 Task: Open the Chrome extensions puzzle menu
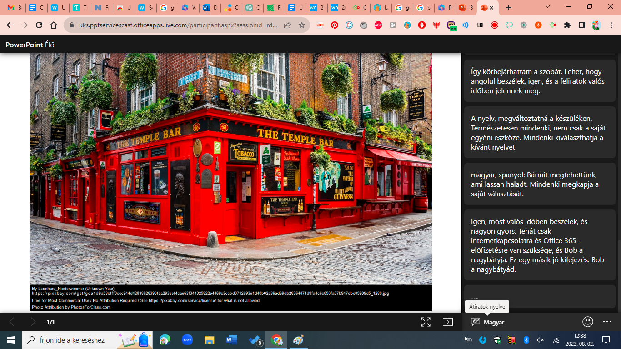(567, 25)
